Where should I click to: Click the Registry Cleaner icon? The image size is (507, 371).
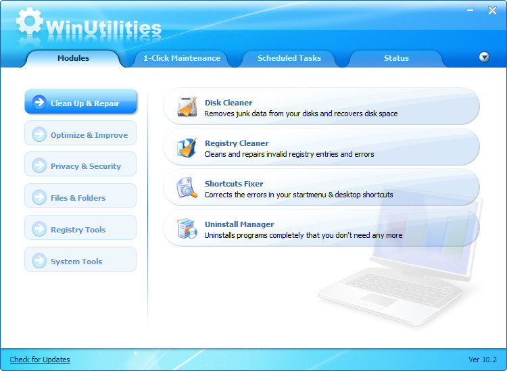[x=187, y=148]
